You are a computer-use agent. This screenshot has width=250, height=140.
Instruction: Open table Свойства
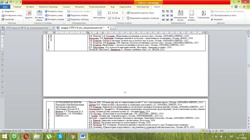tap(7, 19)
